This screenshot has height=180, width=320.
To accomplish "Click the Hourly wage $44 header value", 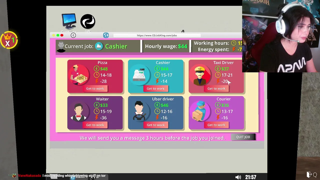I will (182, 46).
